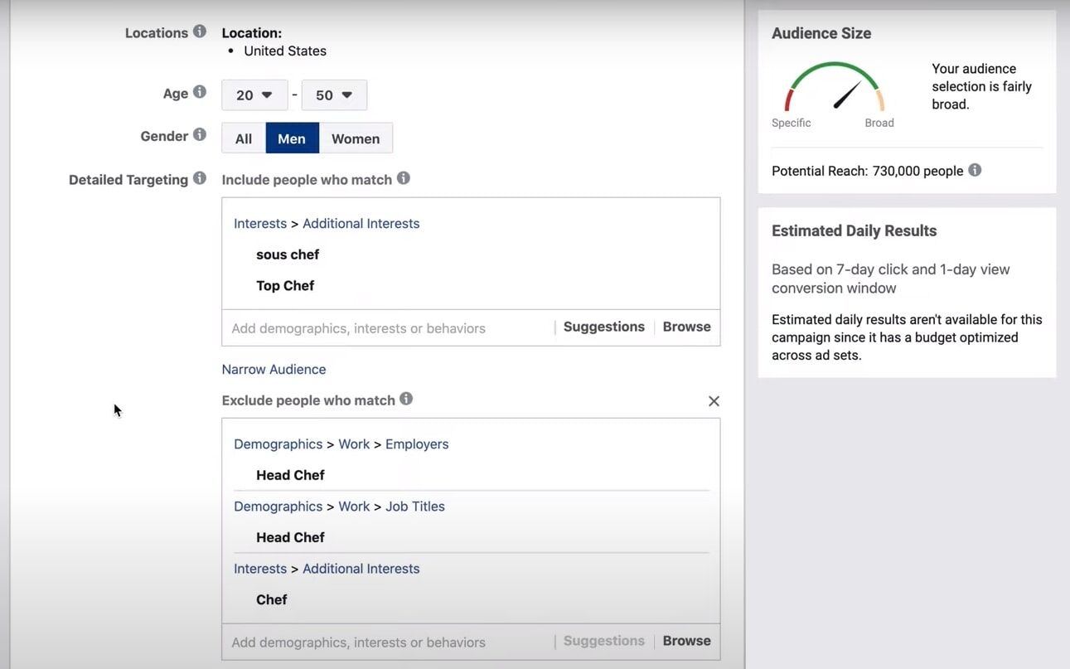
Task: Click info icon next to Potential Reach
Action: pyautogui.click(x=975, y=170)
